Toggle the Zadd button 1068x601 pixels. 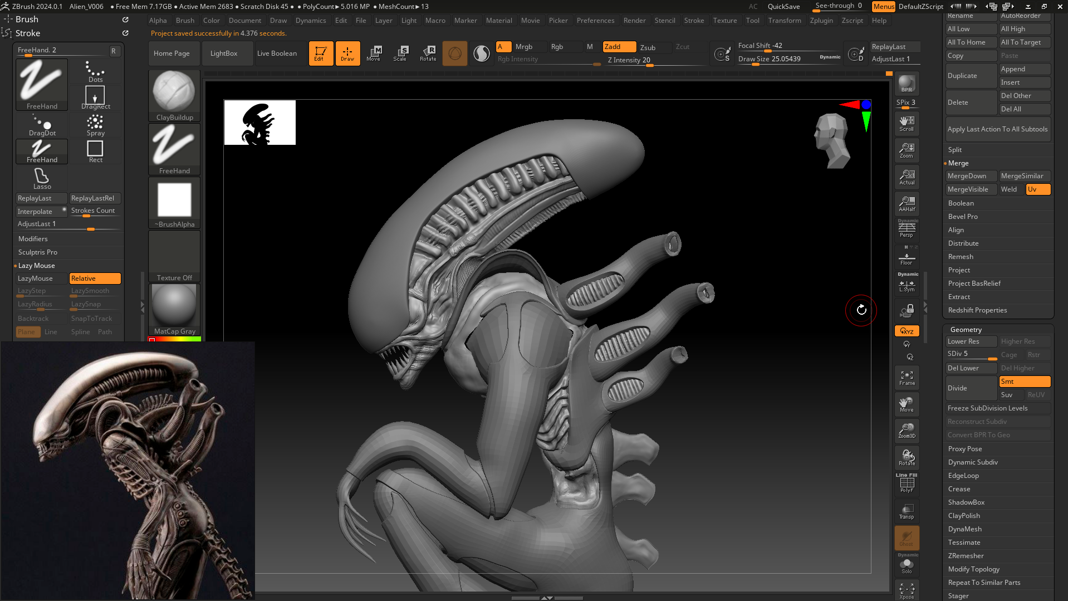(x=619, y=47)
